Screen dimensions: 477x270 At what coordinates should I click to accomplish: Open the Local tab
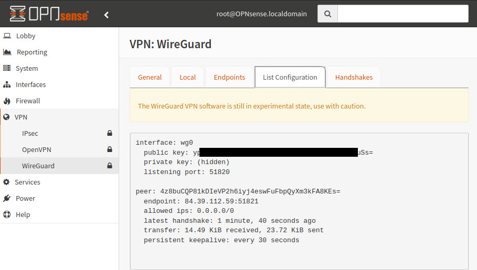click(x=187, y=77)
